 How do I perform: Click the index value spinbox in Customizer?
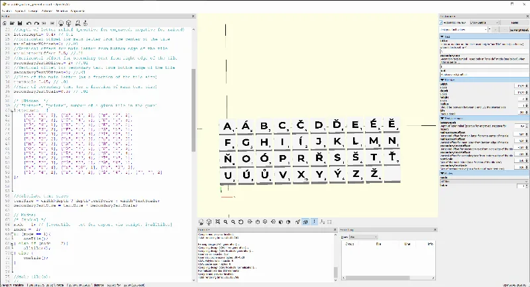523,186
